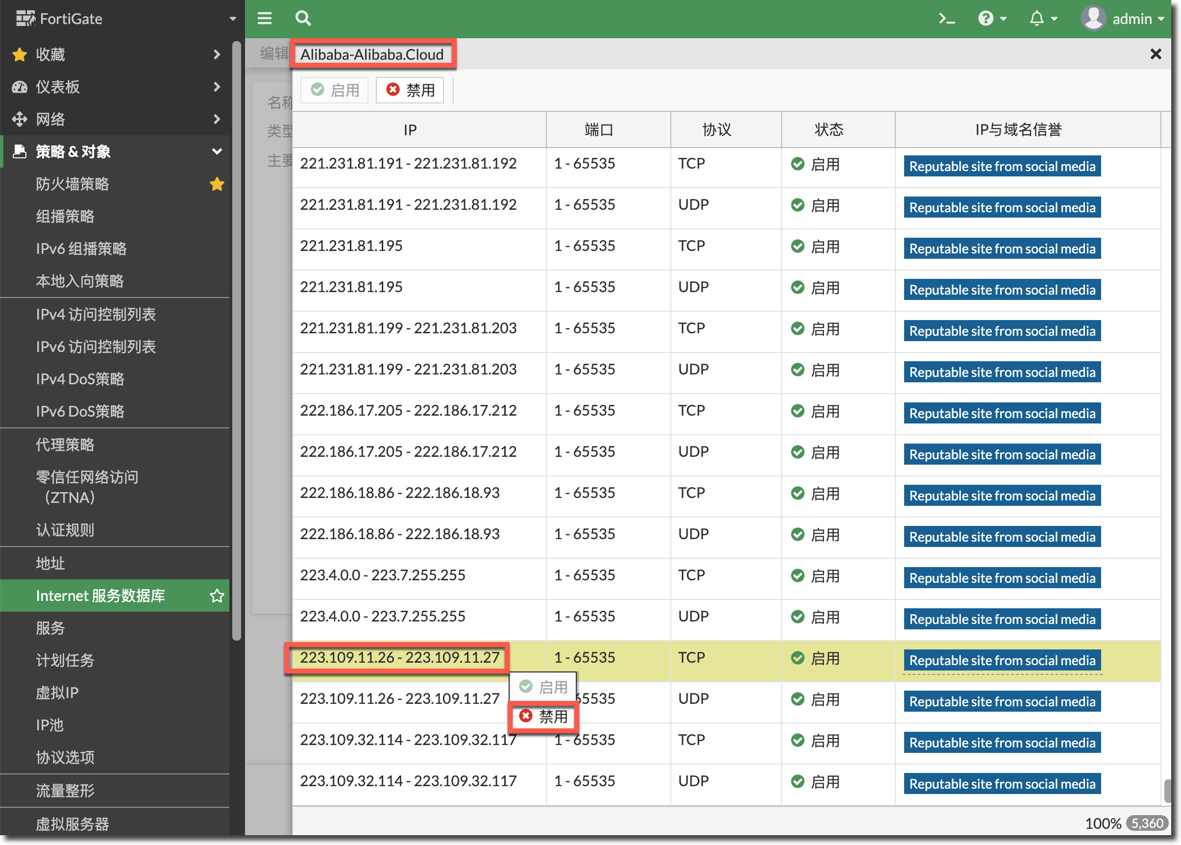
Task: Close the Alibaba-Alibaba.Cloud edit panel
Action: [x=1156, y=54]
